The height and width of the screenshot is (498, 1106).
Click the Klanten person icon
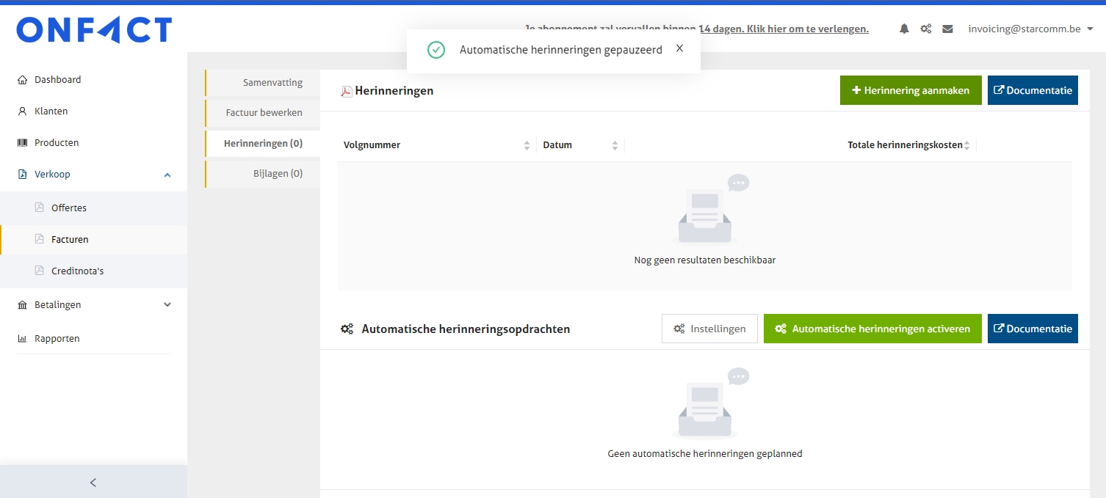pos(23,111)
